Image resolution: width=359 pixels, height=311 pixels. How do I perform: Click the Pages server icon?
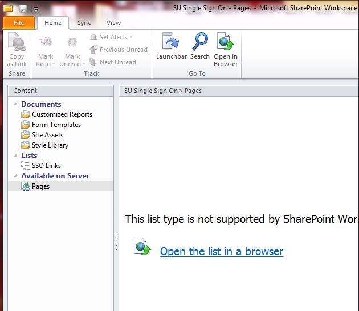26,186
